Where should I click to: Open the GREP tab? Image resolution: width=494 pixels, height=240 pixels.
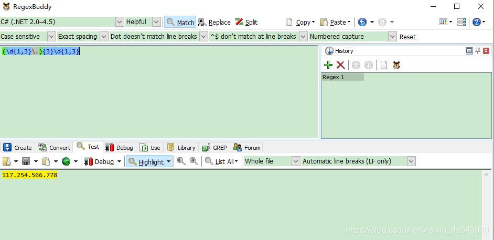(x=214, y=147)
